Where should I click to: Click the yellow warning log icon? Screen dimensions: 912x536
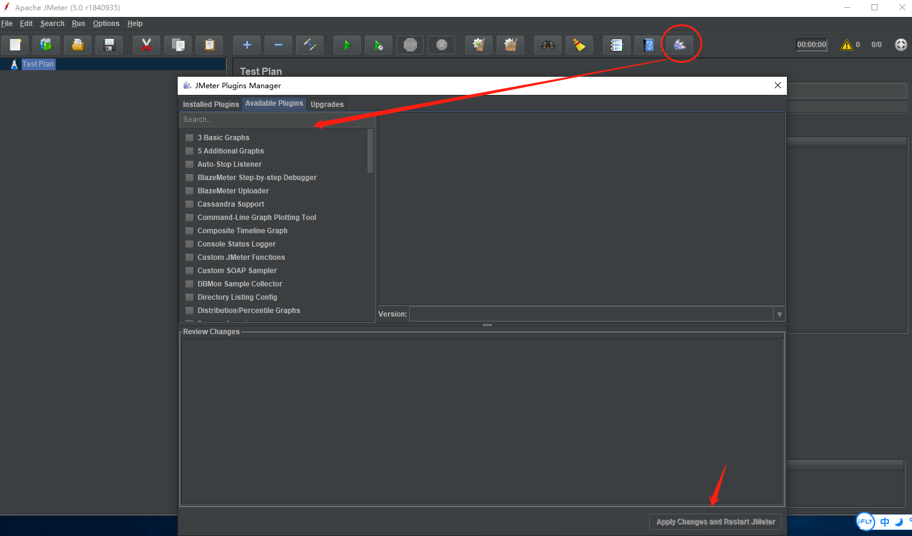pos(847,45)
